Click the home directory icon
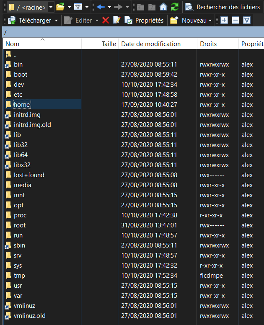Image resolution: width=264 pixels, height=325 pixels. pyautogui.click(x=163, y=7)
